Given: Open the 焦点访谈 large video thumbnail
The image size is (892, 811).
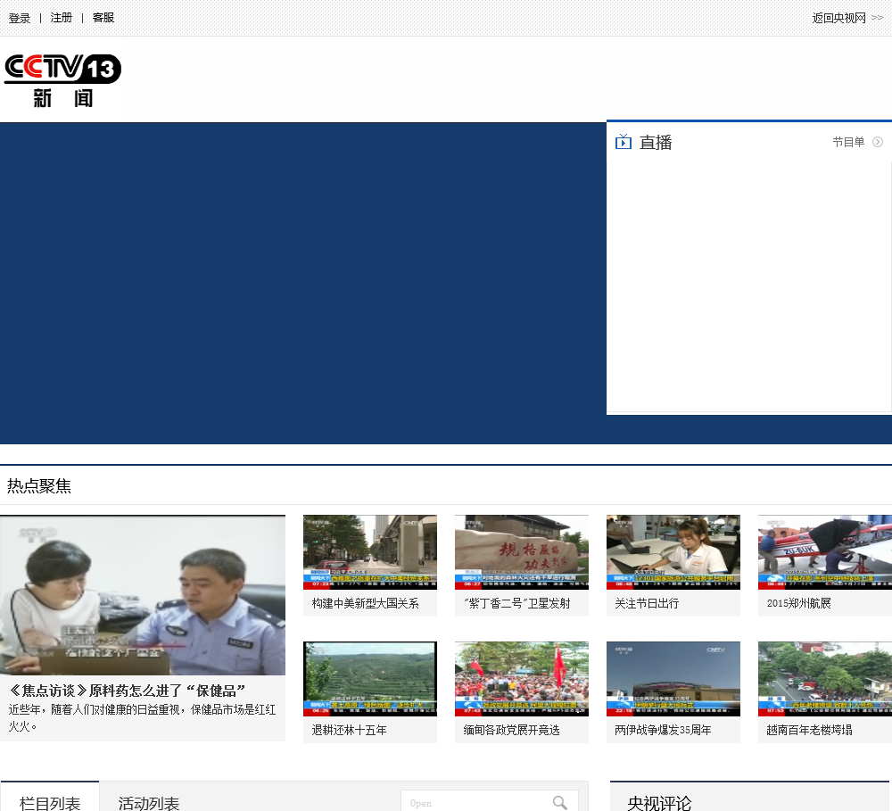Looking at the screenshot, I should (x=143, y=595).
